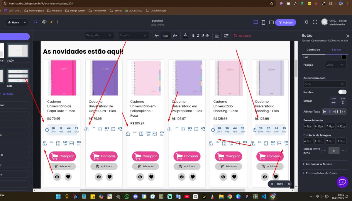Select desktop computer view icon
The width and height of the screenshot is (352, 201).
pyautogui.click(x=255, y=22)
